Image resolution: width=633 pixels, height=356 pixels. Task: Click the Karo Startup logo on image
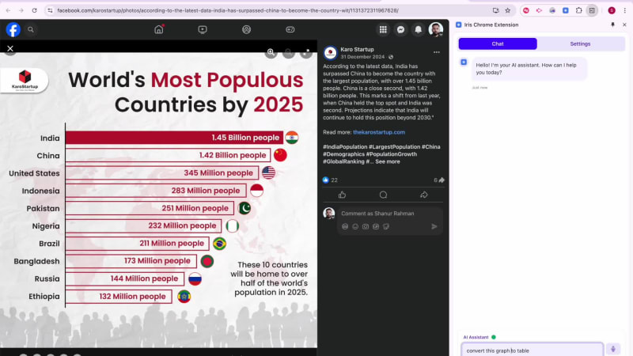[x=25, y=80]
